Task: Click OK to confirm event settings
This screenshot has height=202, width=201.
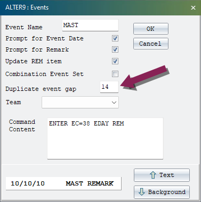Action: [x=151, y=29]
